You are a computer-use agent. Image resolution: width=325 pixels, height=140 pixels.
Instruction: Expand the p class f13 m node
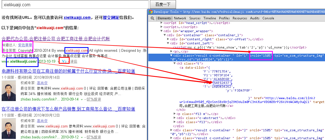click(175, 114)
